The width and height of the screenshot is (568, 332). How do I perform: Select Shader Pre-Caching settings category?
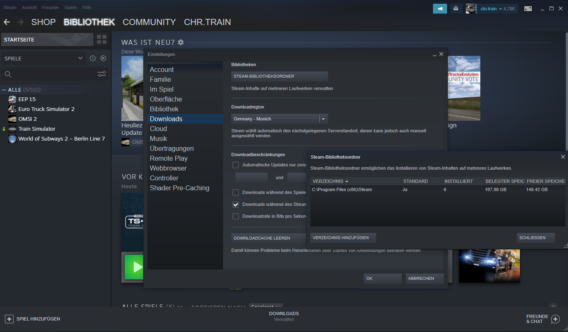point(185,188)
